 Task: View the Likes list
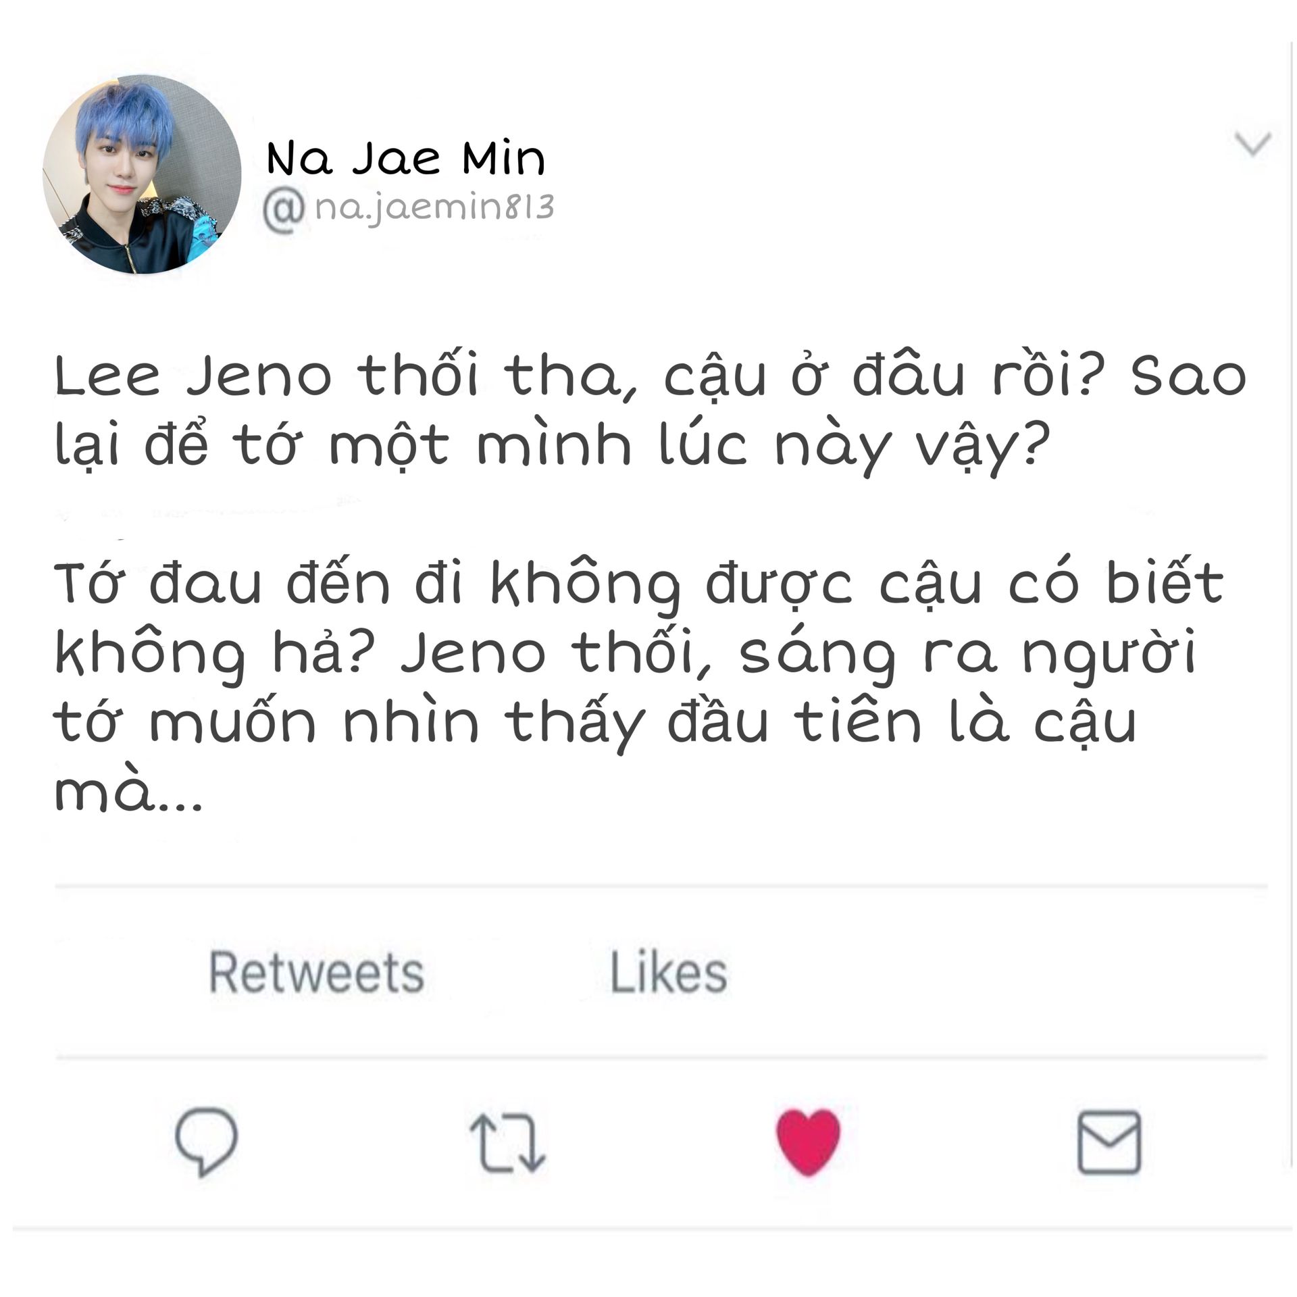coord(669,972)
